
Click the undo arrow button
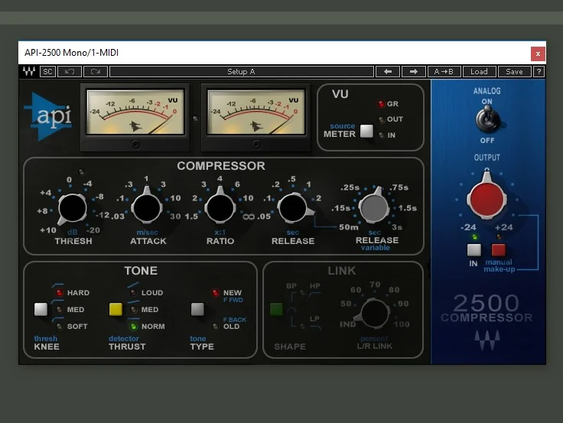[70, 71]
